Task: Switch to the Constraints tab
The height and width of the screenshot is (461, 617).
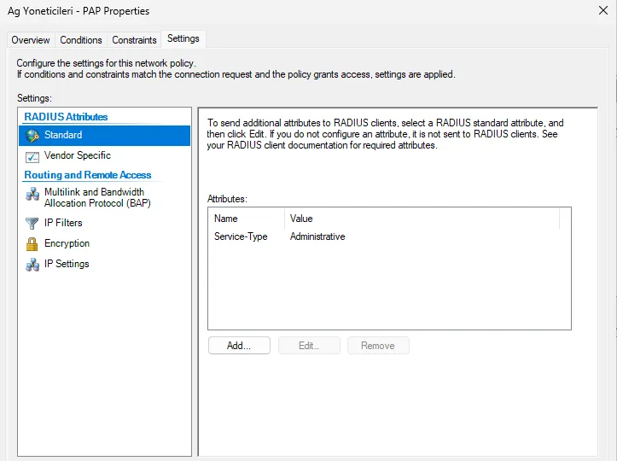Action: (134, 40)
